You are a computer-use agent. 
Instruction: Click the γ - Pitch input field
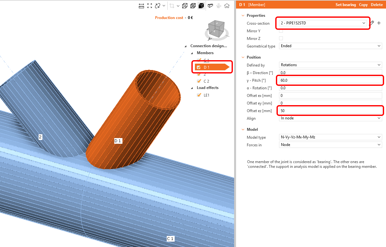331,80
